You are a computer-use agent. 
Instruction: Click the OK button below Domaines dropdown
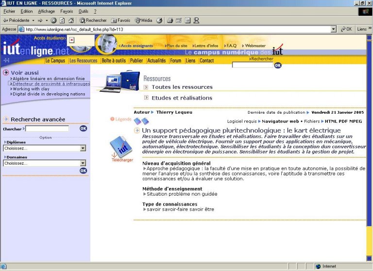coord(83,170)
